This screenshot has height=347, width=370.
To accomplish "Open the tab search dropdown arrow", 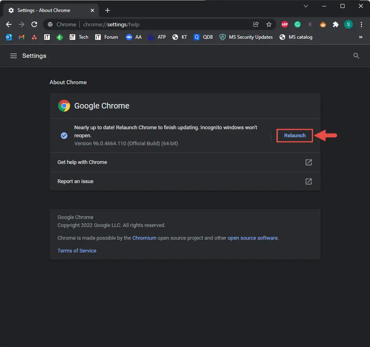I will click(306, 6).
